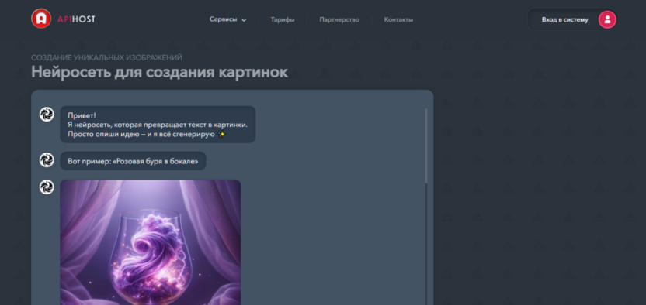The image size is (646, 305).
Task: Click the APIHOST brand name text
Action: (76, 19)
